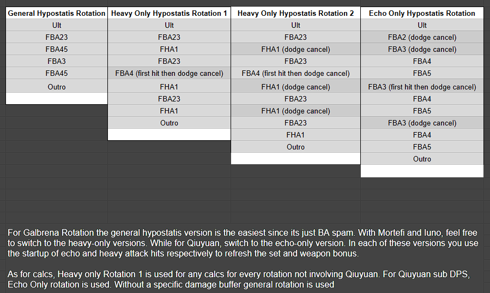
Task: Select the Heavy Only Hypostatis Rotation 1 header
Action: coord(169,13)
